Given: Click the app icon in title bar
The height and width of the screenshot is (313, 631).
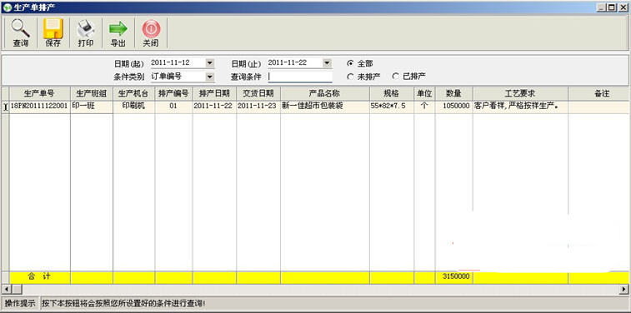Looking at the screenshot, I should [7, 7].
